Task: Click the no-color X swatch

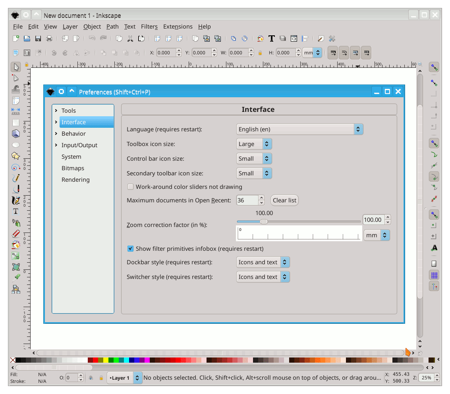Action: [13, 360]
